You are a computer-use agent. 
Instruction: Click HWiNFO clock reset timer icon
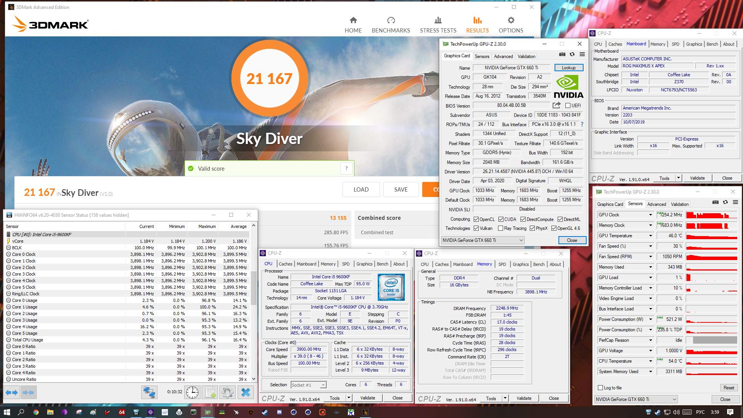(x=192, y=392)
